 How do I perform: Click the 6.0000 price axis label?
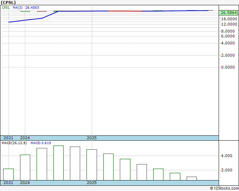228,36
